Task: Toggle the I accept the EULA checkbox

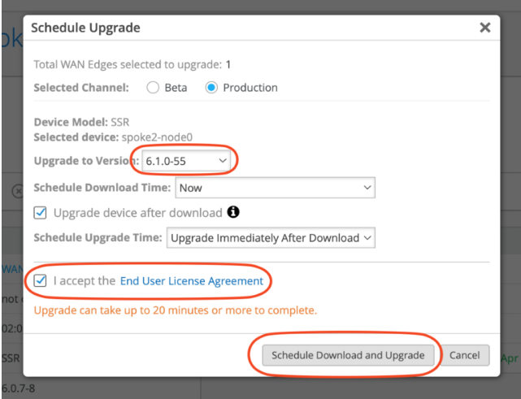Action: [x=40, y=280]
